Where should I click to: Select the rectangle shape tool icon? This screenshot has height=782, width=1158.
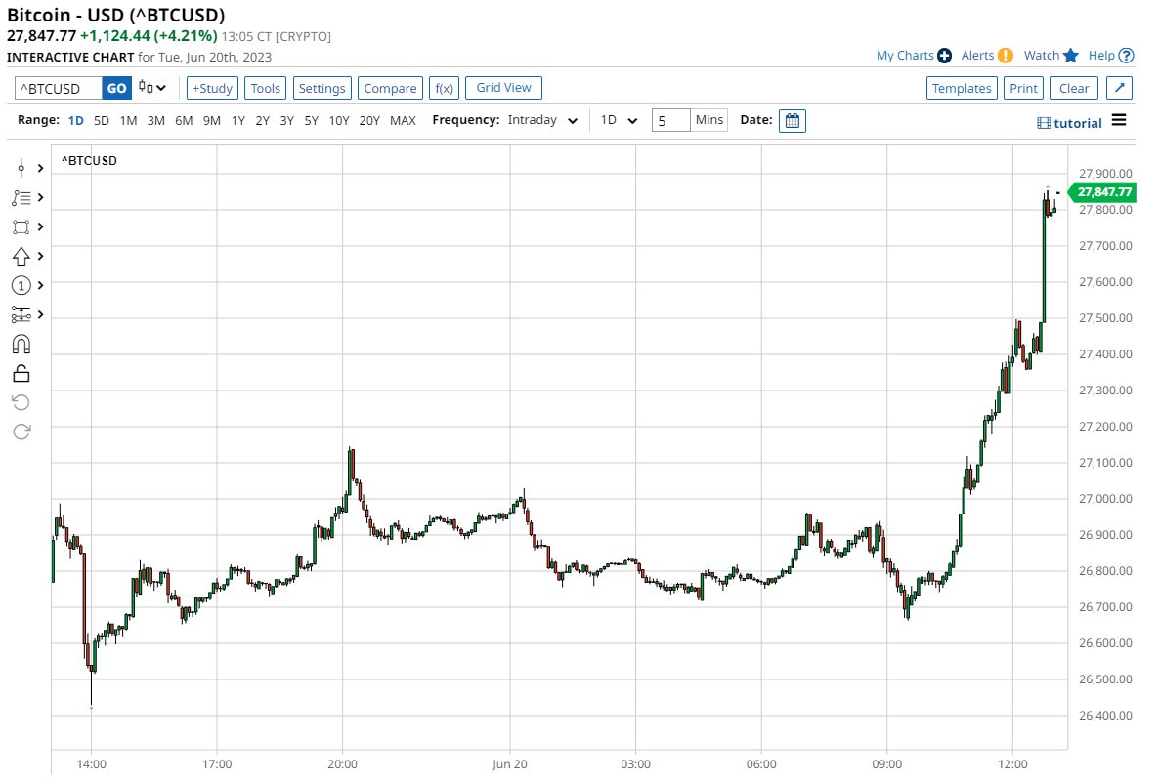click(x=21, y=227)
